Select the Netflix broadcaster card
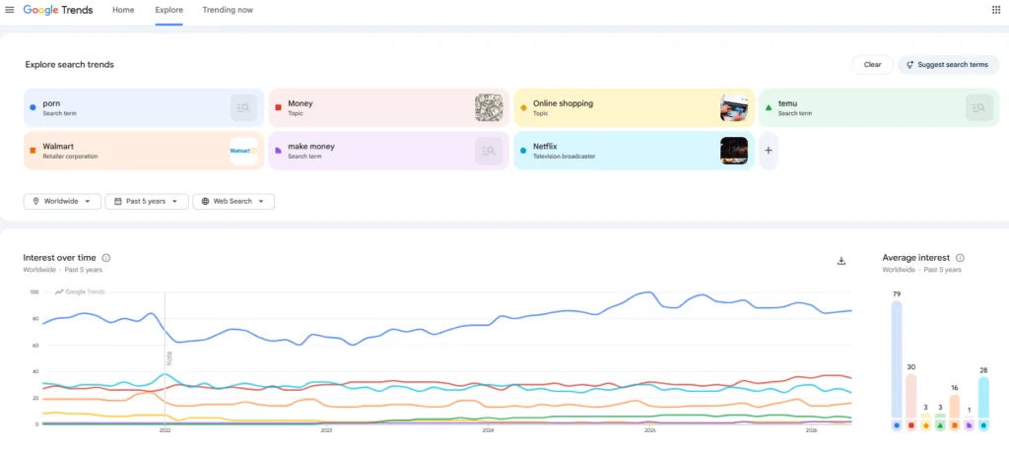This screenshot has height=451, width=1009. coord(634,151)
